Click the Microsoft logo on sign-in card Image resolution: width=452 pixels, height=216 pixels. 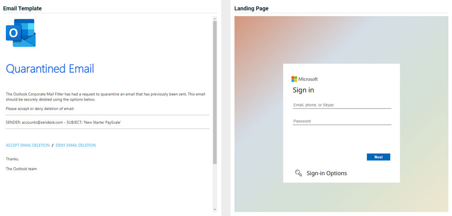[304, 79]
